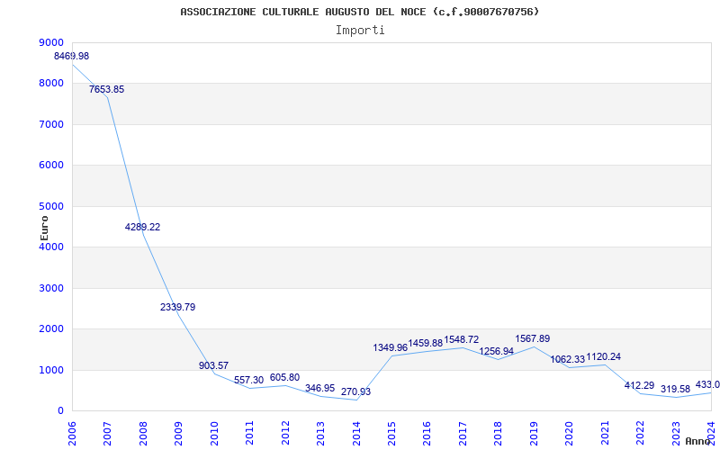Click x-axis year label 2012
The height and width of the screenshot is (450, 720).
point(285,432)
